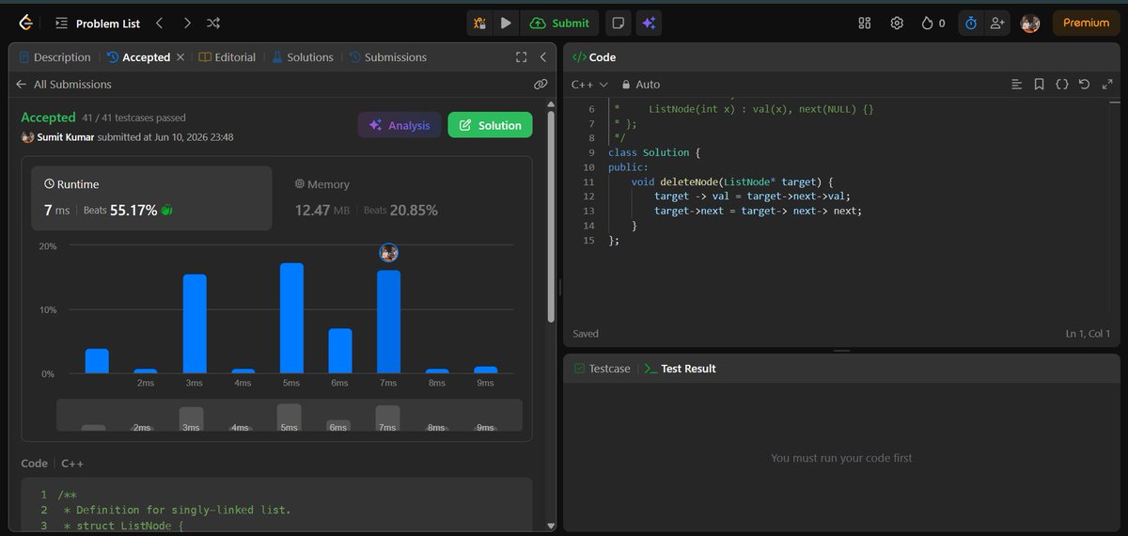This screenshot has height=536, width=1128.
Task: Switch to the Testcase tab
Action: coord(602,369)
